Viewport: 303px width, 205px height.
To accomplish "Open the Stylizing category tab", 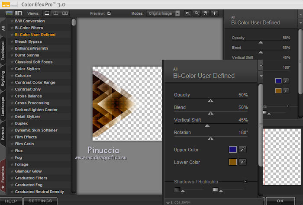I will [x=3, y=79].
